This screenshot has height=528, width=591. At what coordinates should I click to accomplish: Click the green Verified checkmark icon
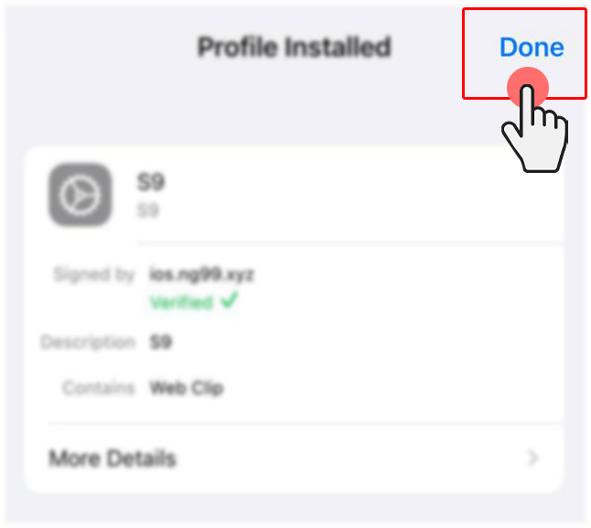229,300
